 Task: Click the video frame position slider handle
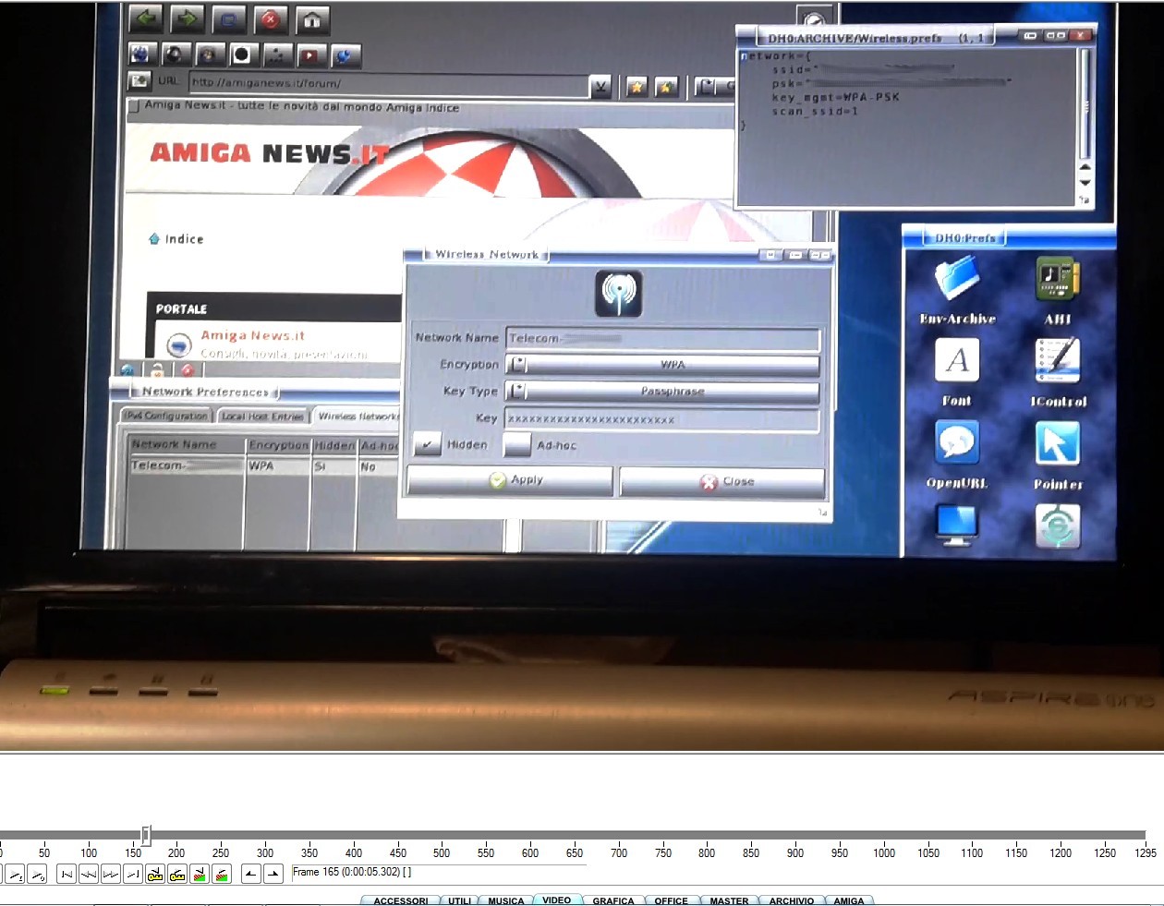146,835
